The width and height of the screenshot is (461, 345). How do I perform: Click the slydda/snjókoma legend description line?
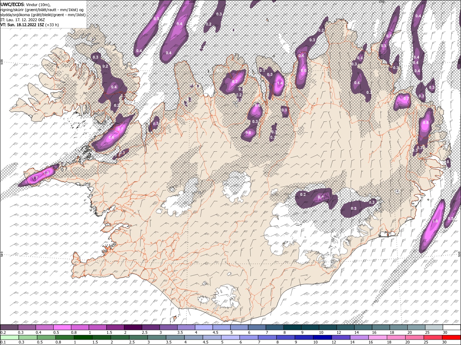43,14
